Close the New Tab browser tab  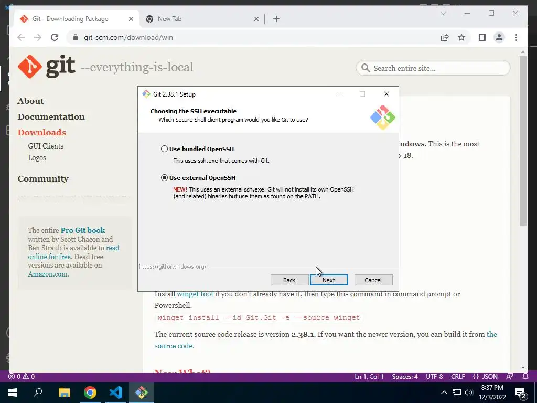[x=256, y=19]
